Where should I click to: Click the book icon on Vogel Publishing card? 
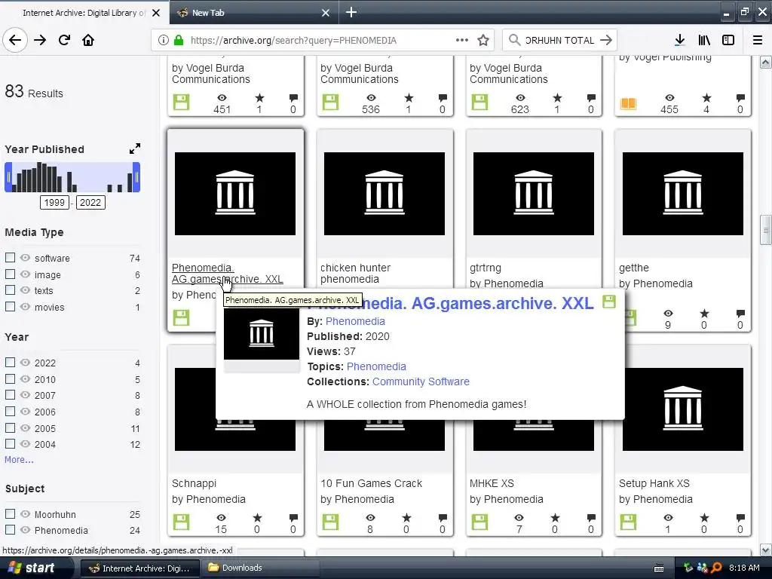click(629, 103)
